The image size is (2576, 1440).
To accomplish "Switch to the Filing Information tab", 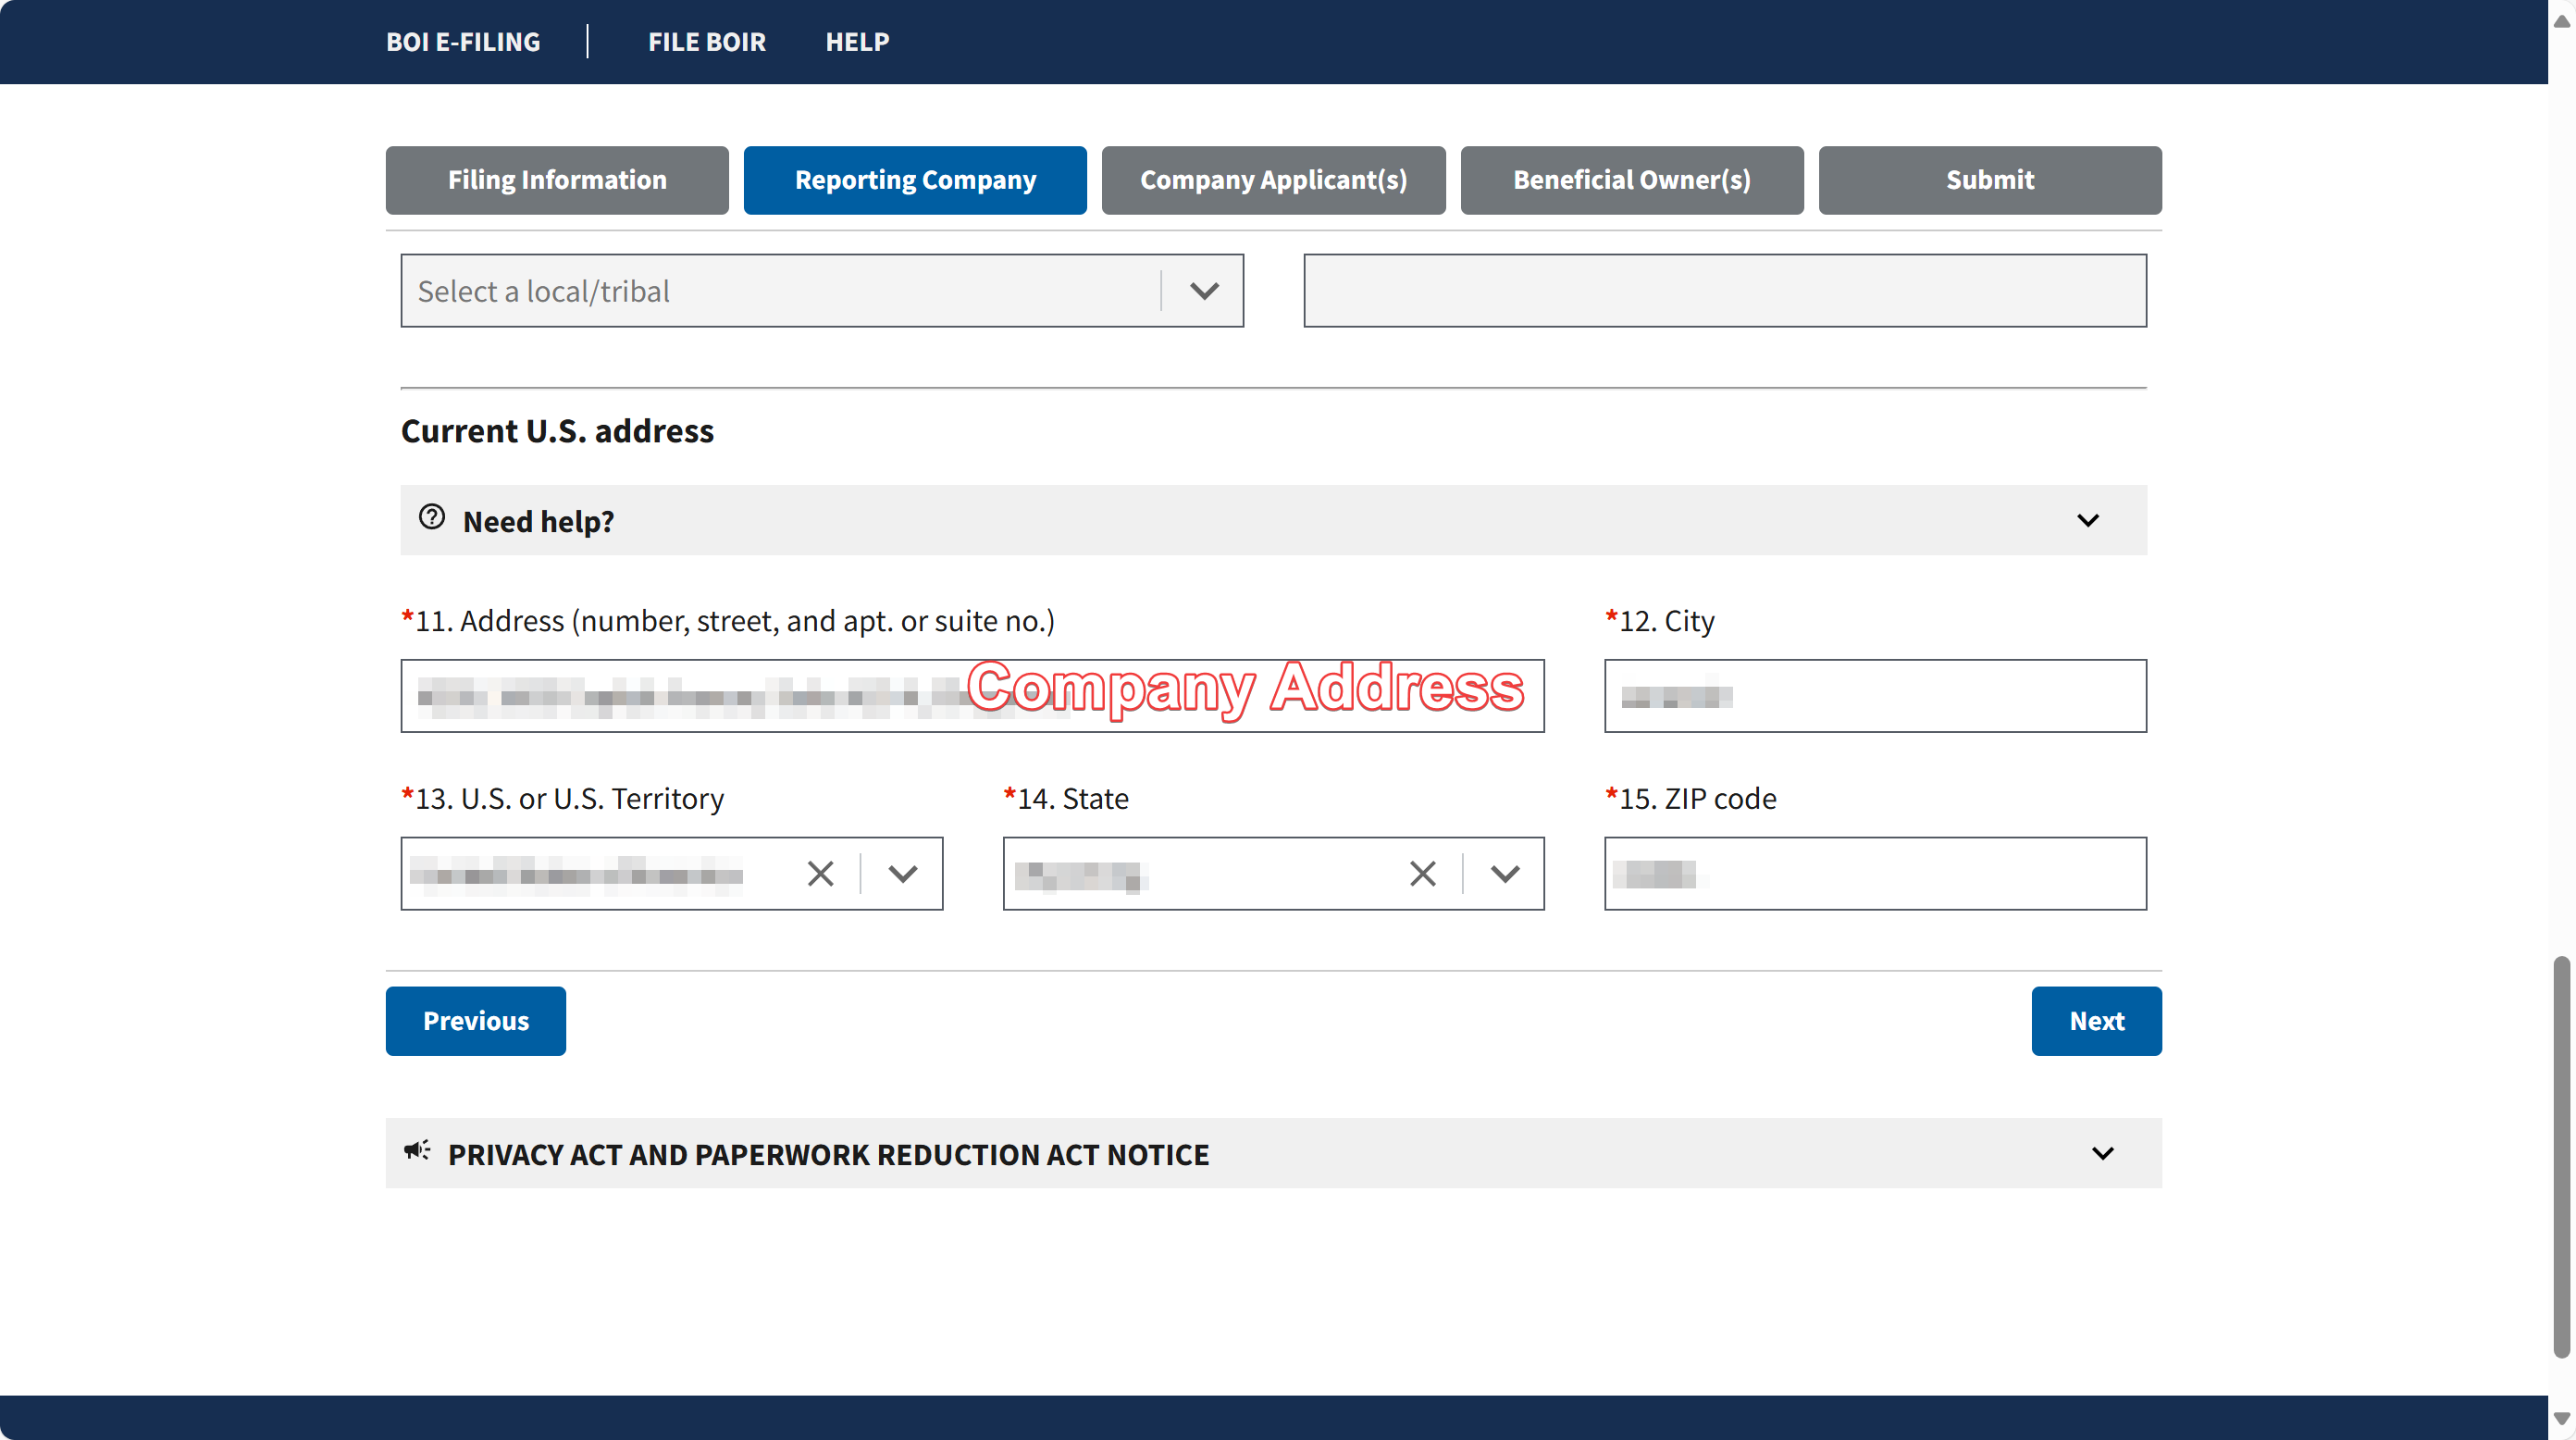I will click(x=557, y=180).
